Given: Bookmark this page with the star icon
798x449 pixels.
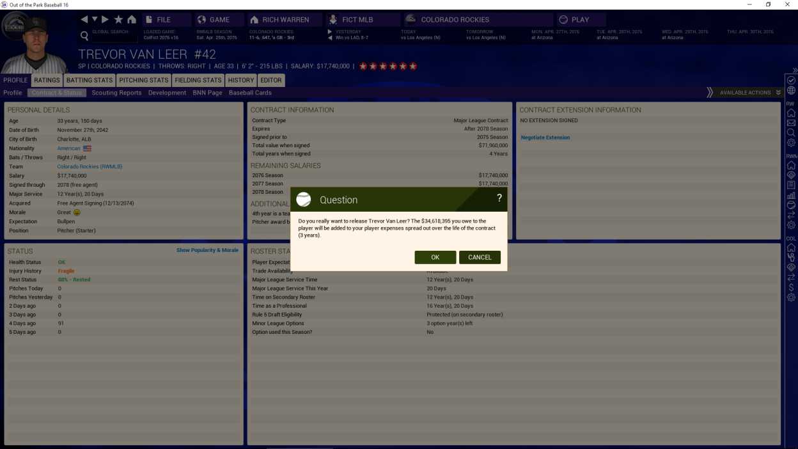Looking at the screenshot, I should tap(118, 20).
